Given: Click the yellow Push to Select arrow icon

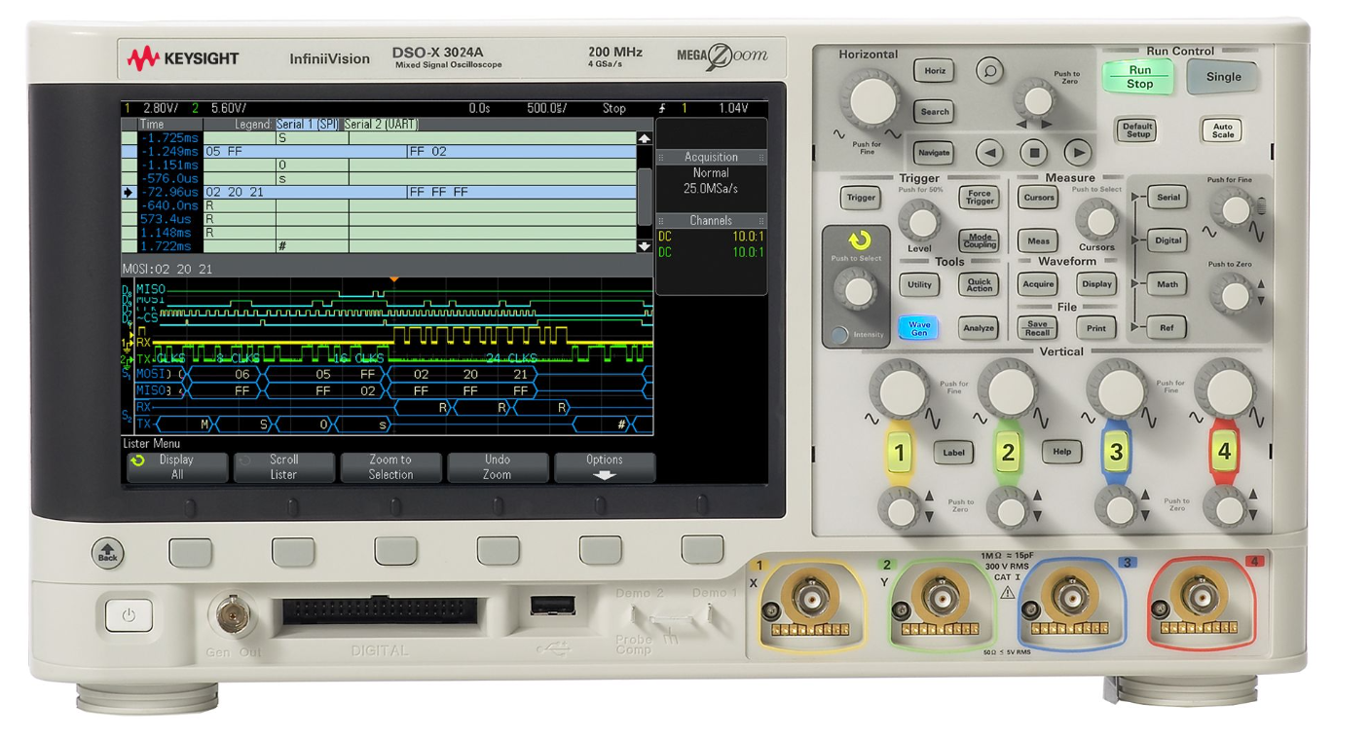Looking at the screenshot, I should [859, 240].
